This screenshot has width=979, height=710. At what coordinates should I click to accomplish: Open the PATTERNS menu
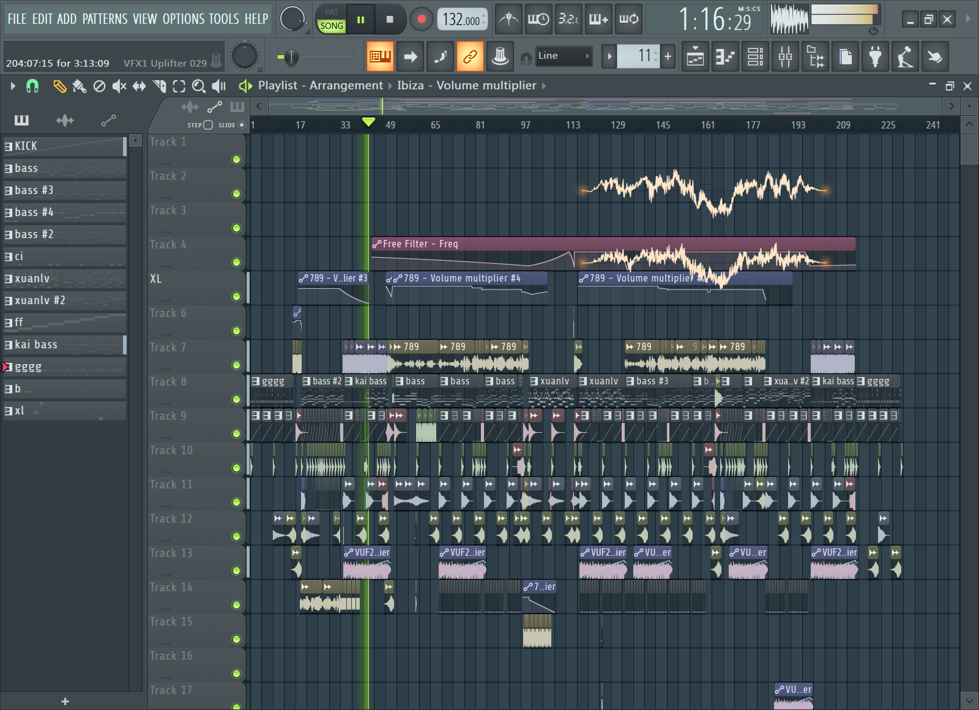[x=105, y=19]
